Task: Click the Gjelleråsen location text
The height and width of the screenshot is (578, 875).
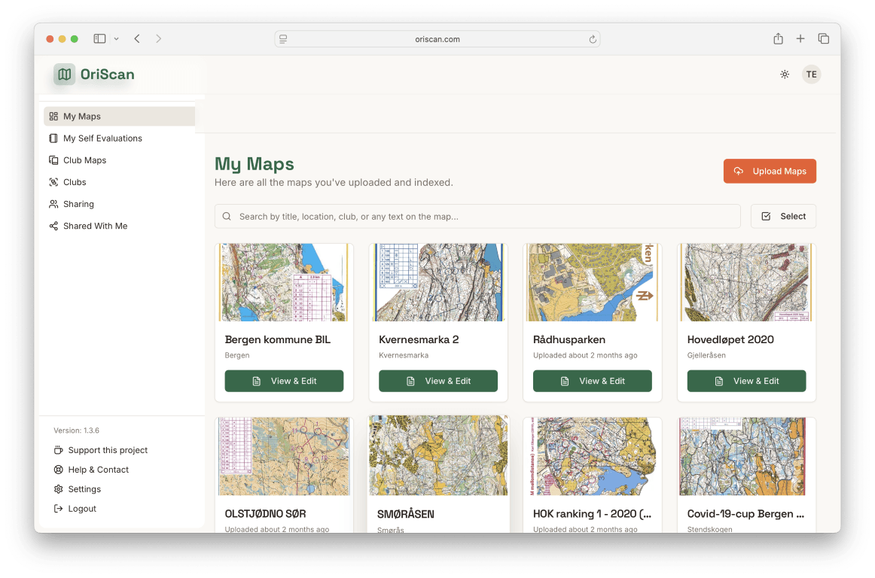Action: pyautogui.click(x=706, y=355)
